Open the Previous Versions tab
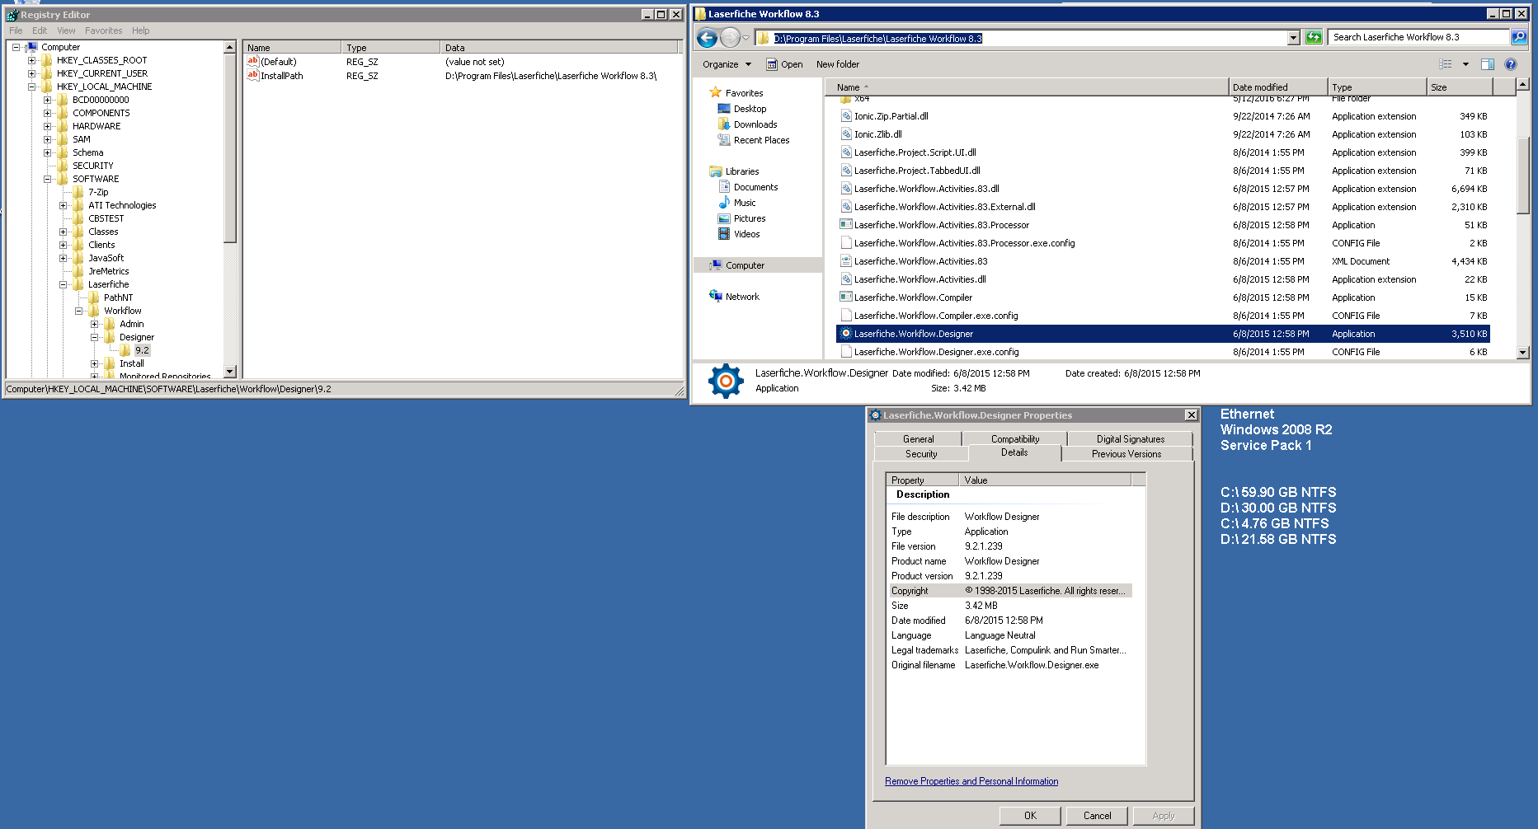The image size is (1538, 829). pyautogui.click(x=1126, y=454)
